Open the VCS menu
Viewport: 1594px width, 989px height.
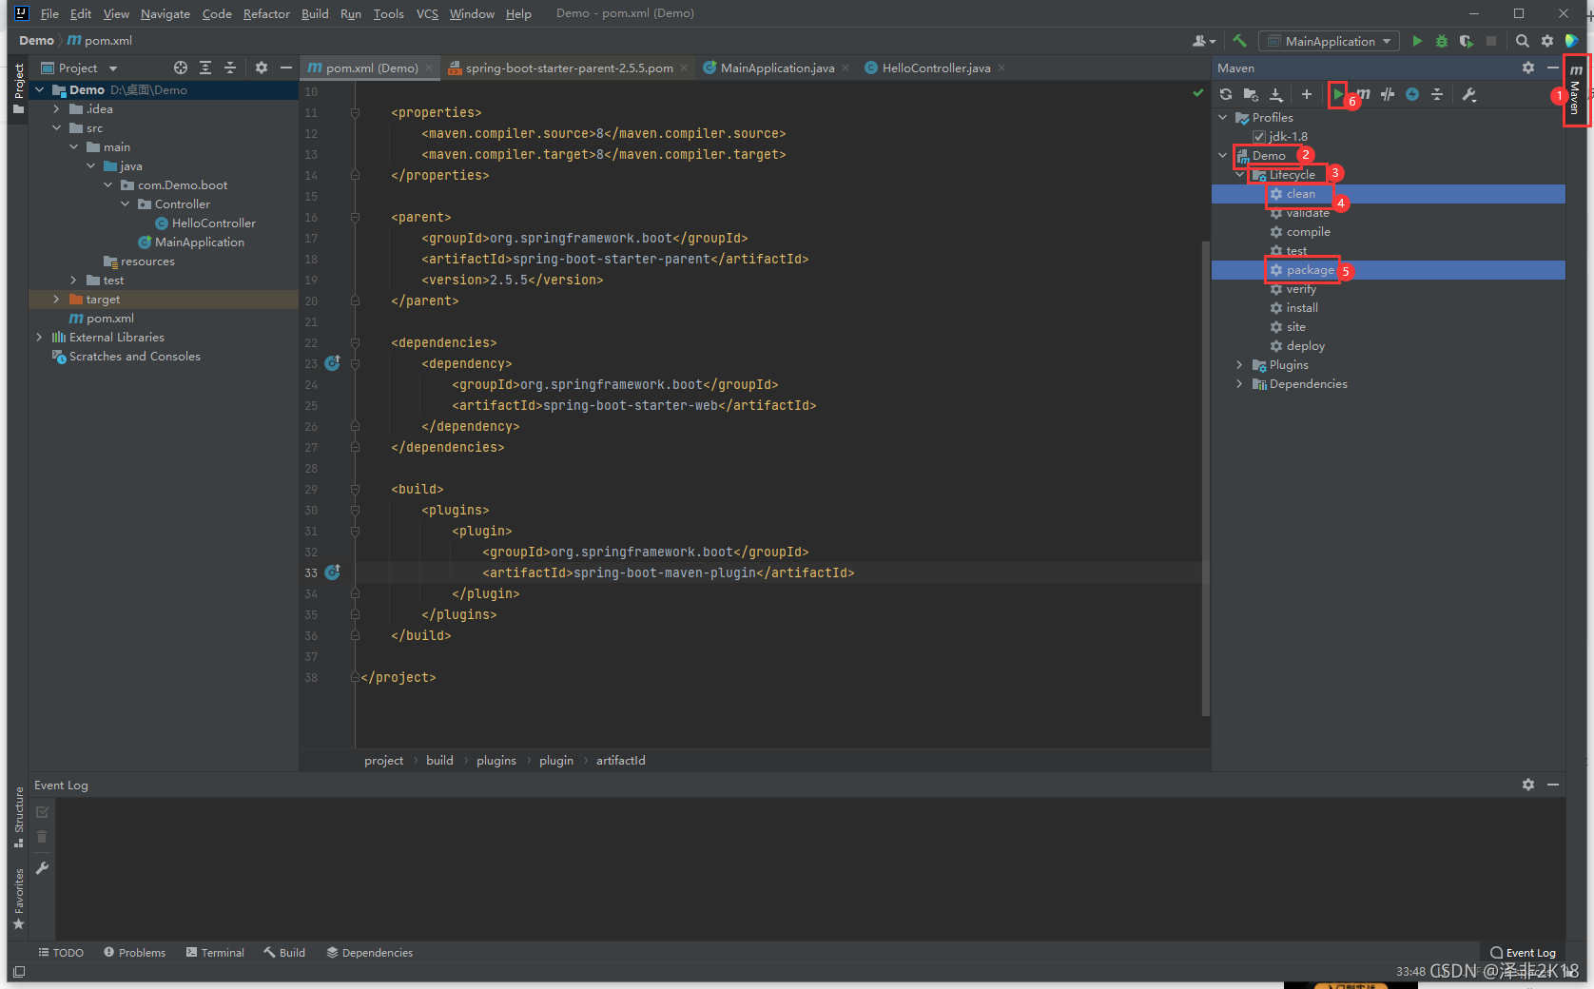pos(427,13)
